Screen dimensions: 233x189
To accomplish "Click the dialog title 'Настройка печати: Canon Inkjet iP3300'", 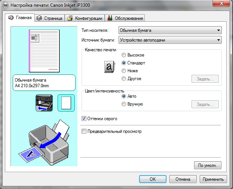I will [50, 5].
